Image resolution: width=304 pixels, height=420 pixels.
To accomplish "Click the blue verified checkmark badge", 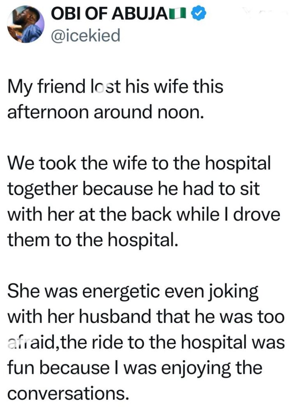I will tap(200, 15).
